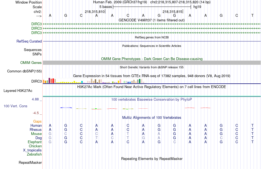Click the hg19 label beside the scale bar
Screen dimensions: 261x169
tap(197, 7)
